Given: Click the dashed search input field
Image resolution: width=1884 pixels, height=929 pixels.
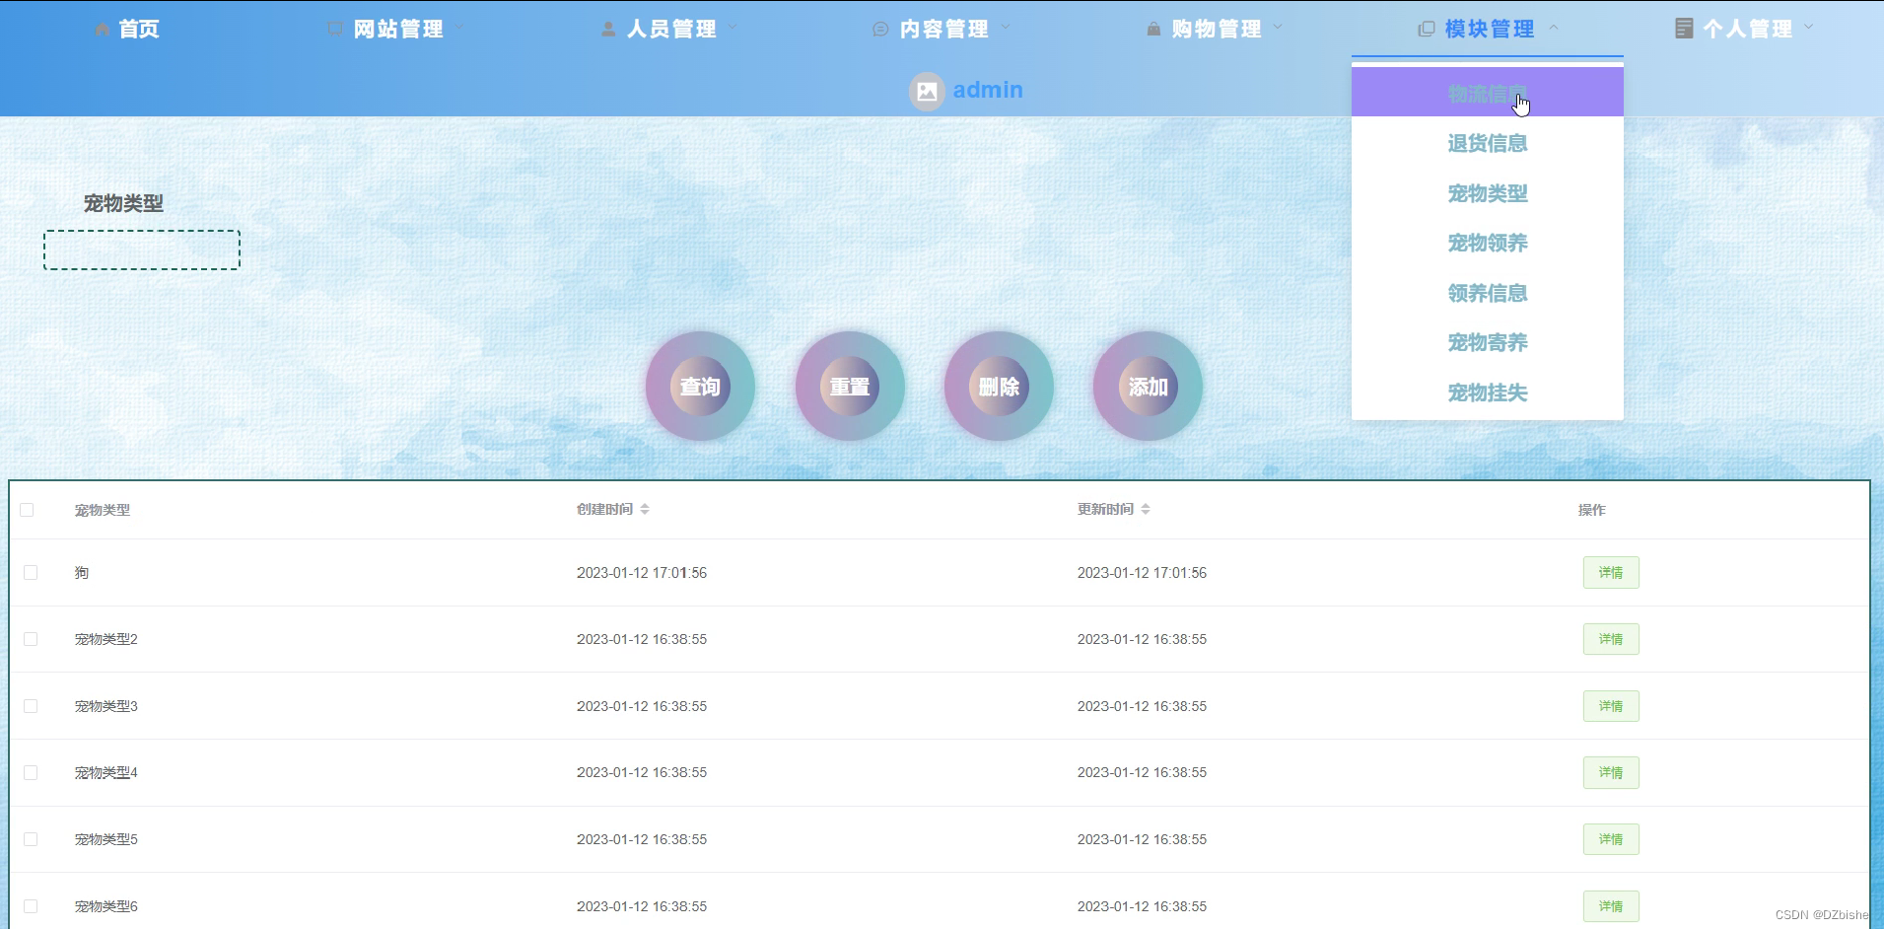Looking at the screenshot, I should coord(141,250).
